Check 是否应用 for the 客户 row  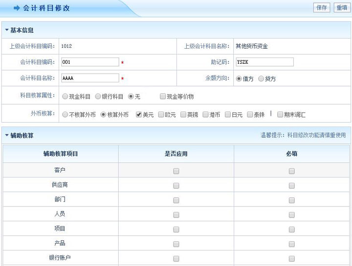click(x=176, y=171)
